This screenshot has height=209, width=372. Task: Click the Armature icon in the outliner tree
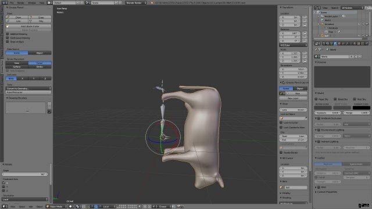tap(323, 24)
